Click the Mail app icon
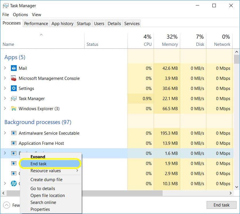 (14, 68)
